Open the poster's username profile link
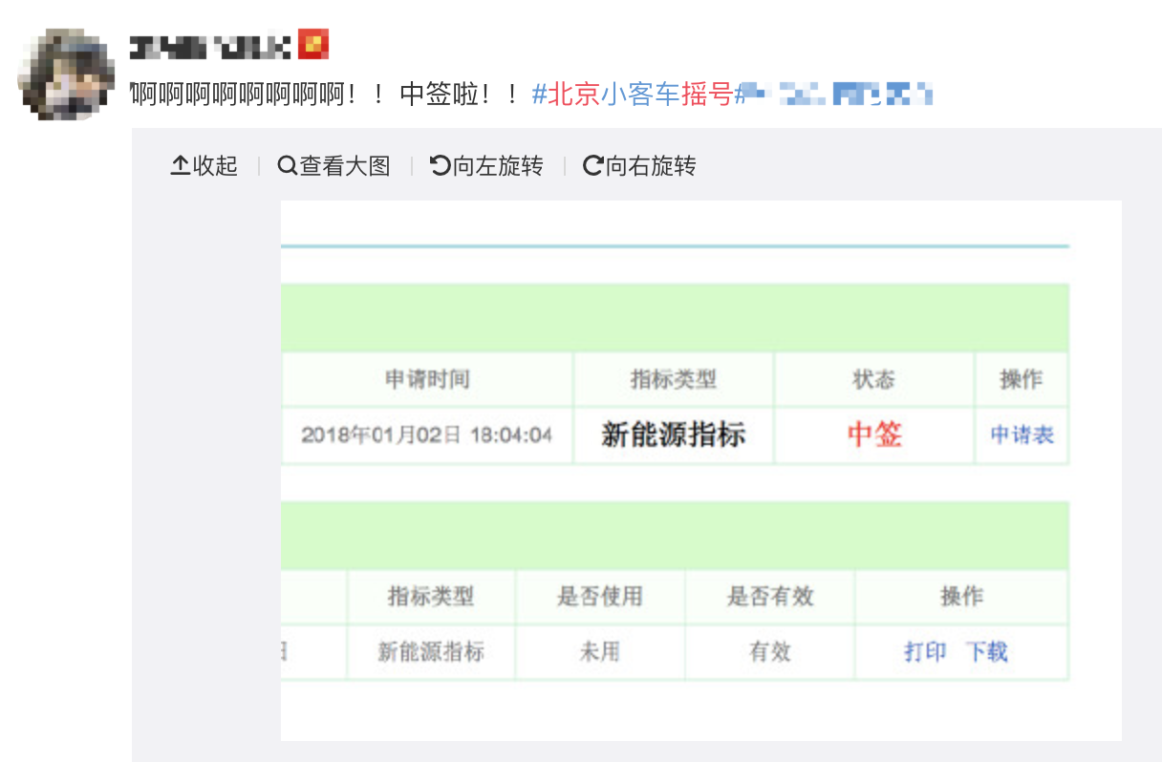Image resolution: width=1162 pixels, height=762 pixels. coord(209,46)
